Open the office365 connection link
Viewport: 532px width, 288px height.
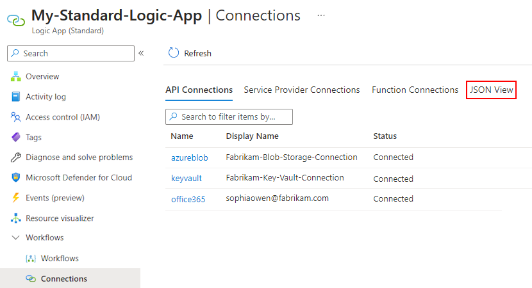coord(188,199)
